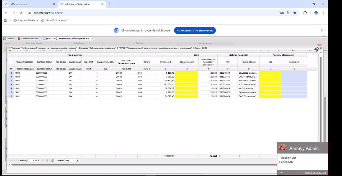View site information icon in address bar
Screen dimensions: 342x176
pyautogui.click(x=30, y=13)
